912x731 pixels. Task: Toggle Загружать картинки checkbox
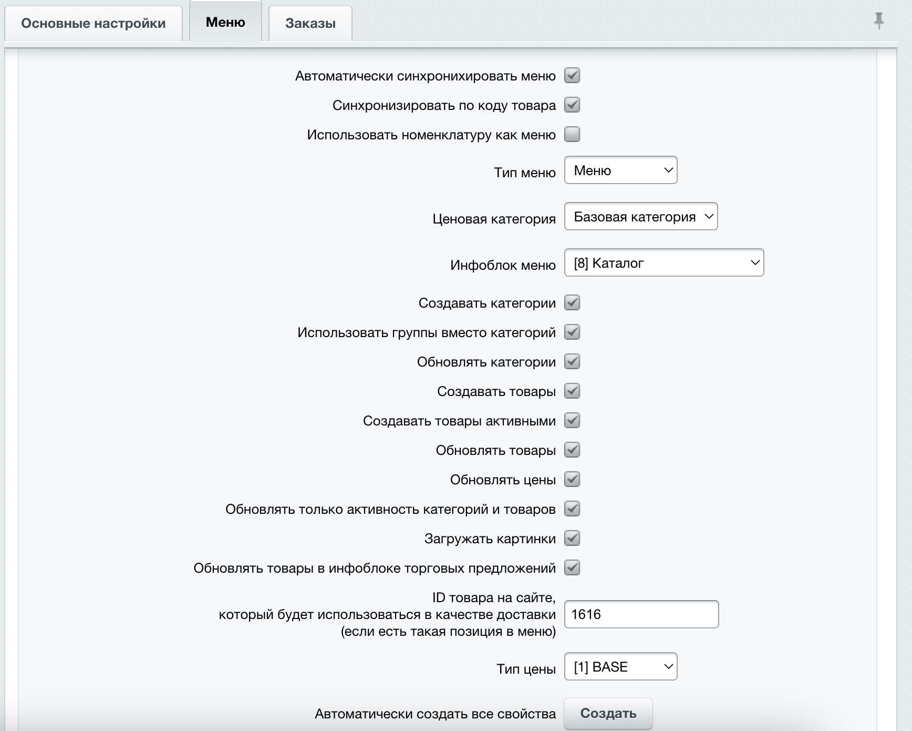coord(572,539)
